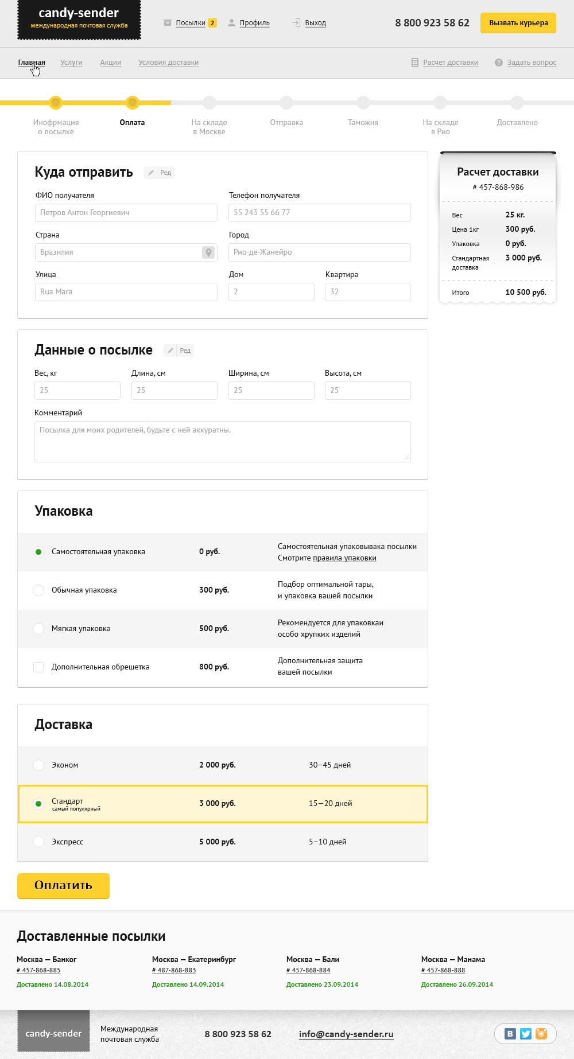Choose the Экспресс delivery radio button
This screenshot has height=1059, width=574.
[x=38, y=842]
